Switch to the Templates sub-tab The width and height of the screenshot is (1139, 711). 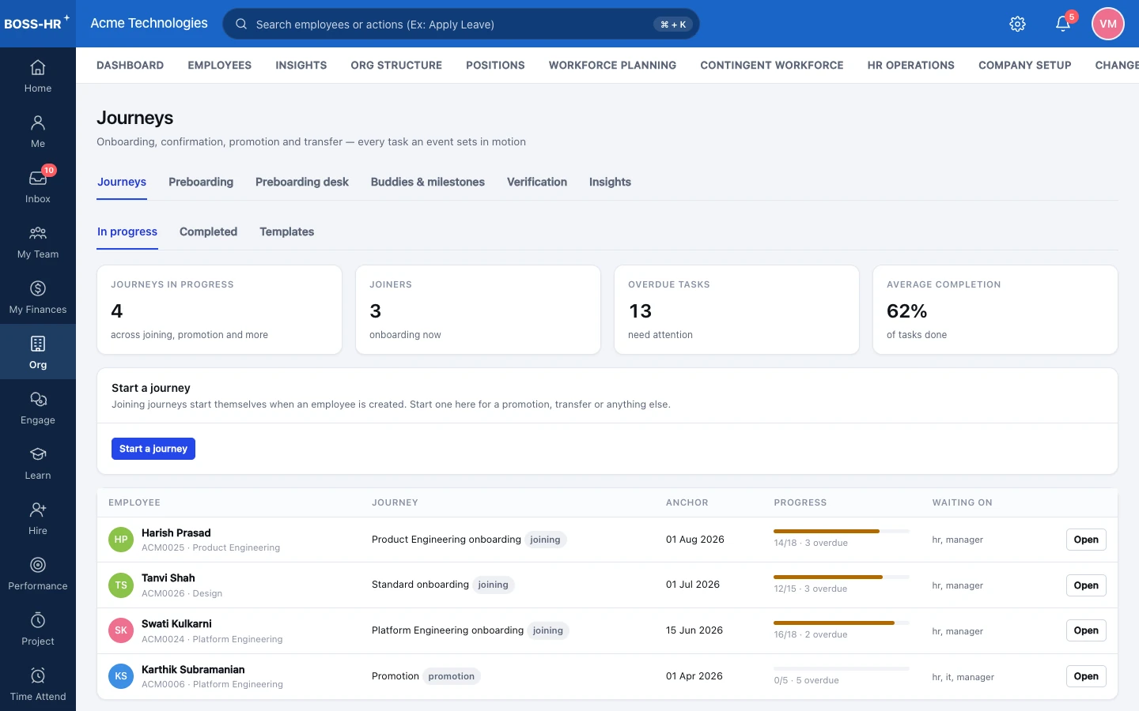286,231
